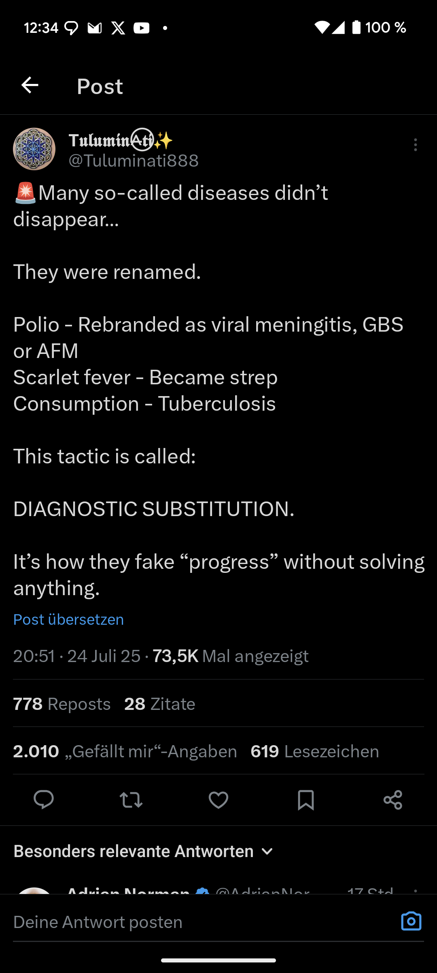This screenshot has height=973, width=437.
Task: View the 778 Reposts list
Action: click(62, 704)
